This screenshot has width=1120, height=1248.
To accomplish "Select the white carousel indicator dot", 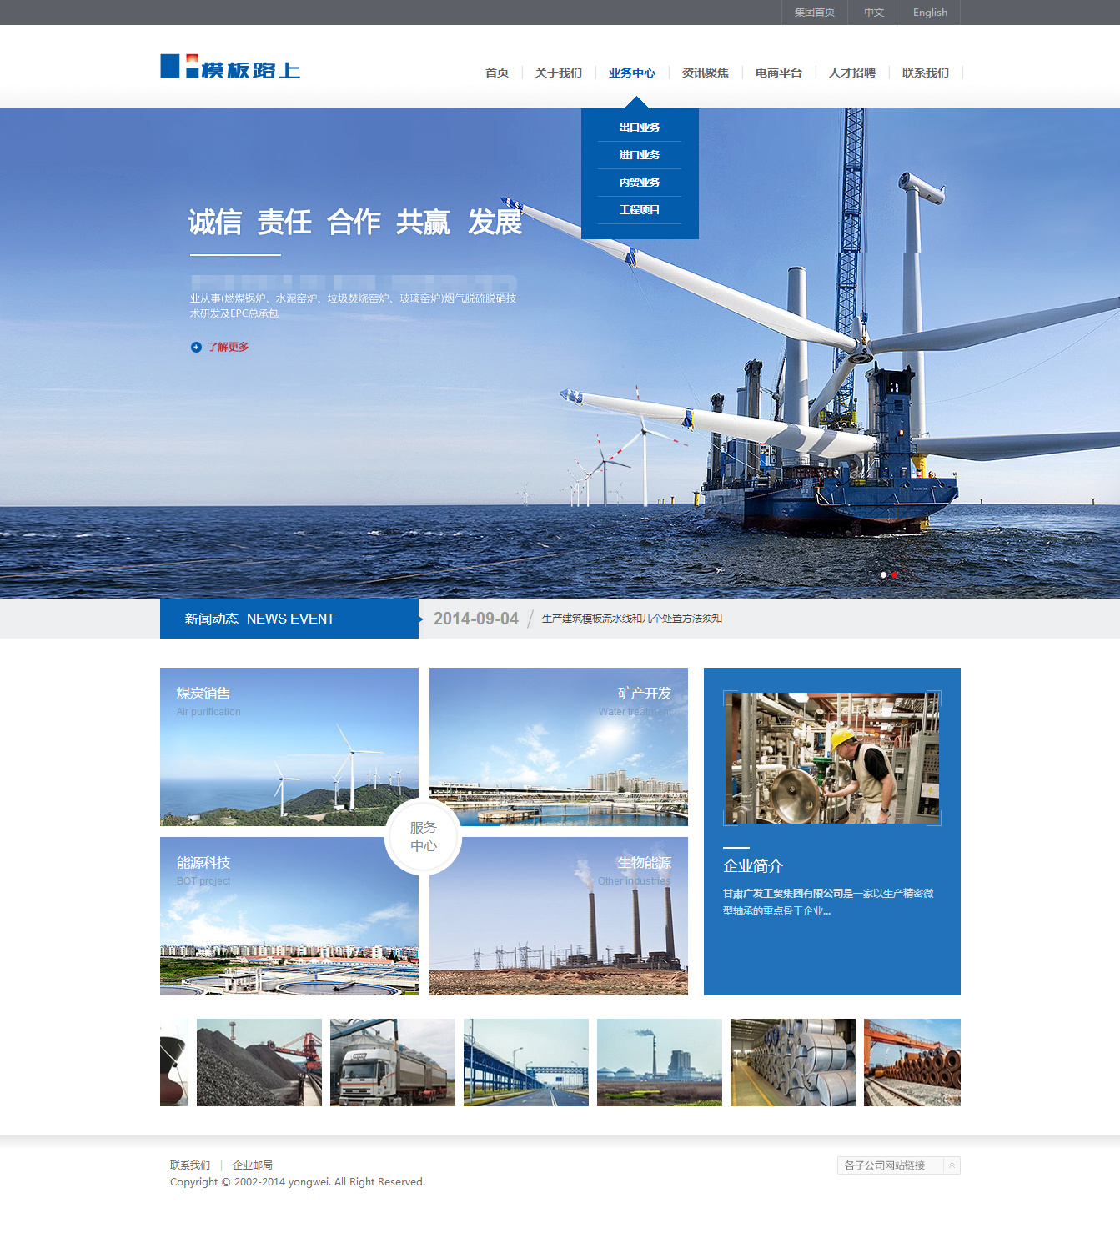I will tap(883, 574).
